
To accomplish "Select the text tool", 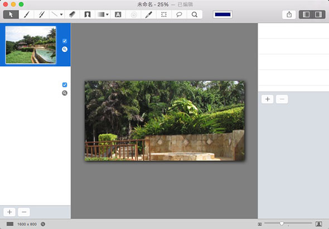I will click(118, 14).
